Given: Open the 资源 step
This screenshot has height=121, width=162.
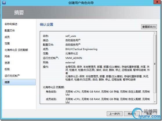Looking at the screenshot, I should pyautogui.click(x=7, y=63).
